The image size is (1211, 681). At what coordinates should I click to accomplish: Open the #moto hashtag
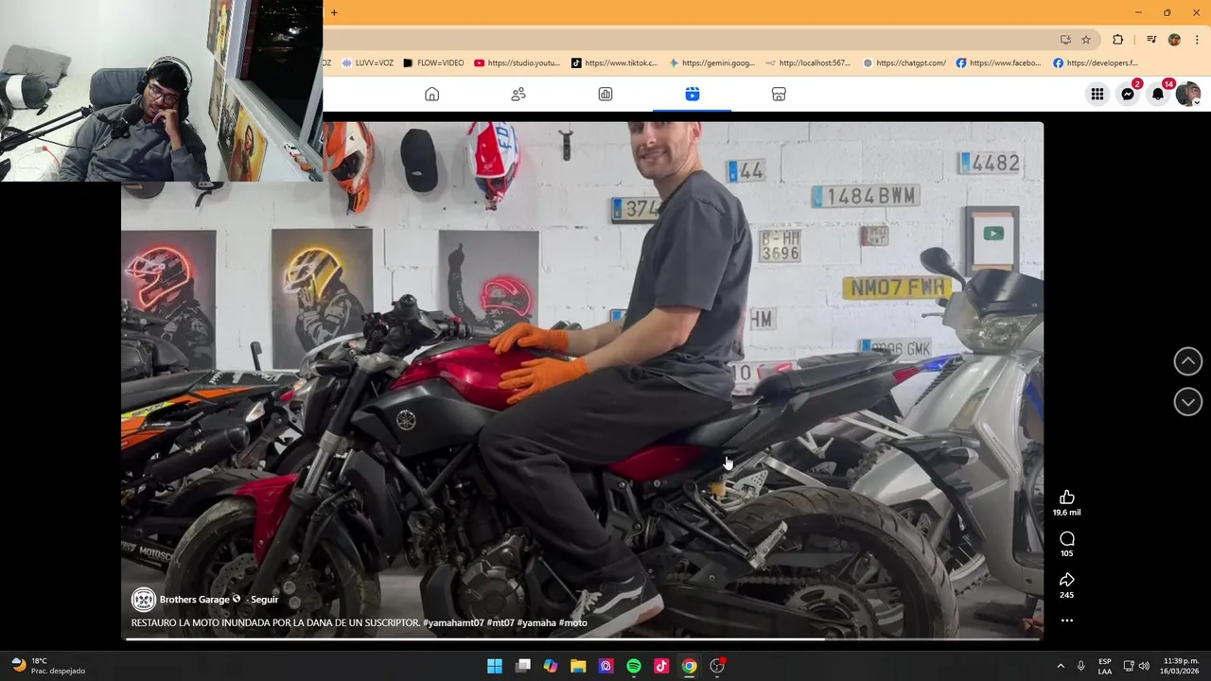(573, 623)
